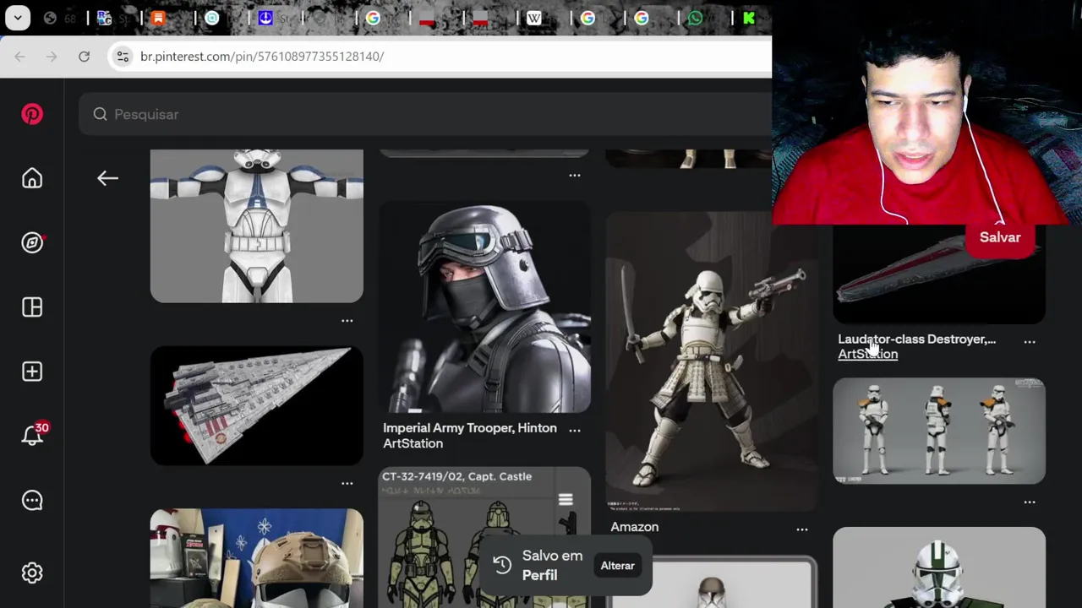This screenshot has width=1082, height=608.
Task: Open more options for Imperial Army Trooper pin
Action: coord(575,430)
